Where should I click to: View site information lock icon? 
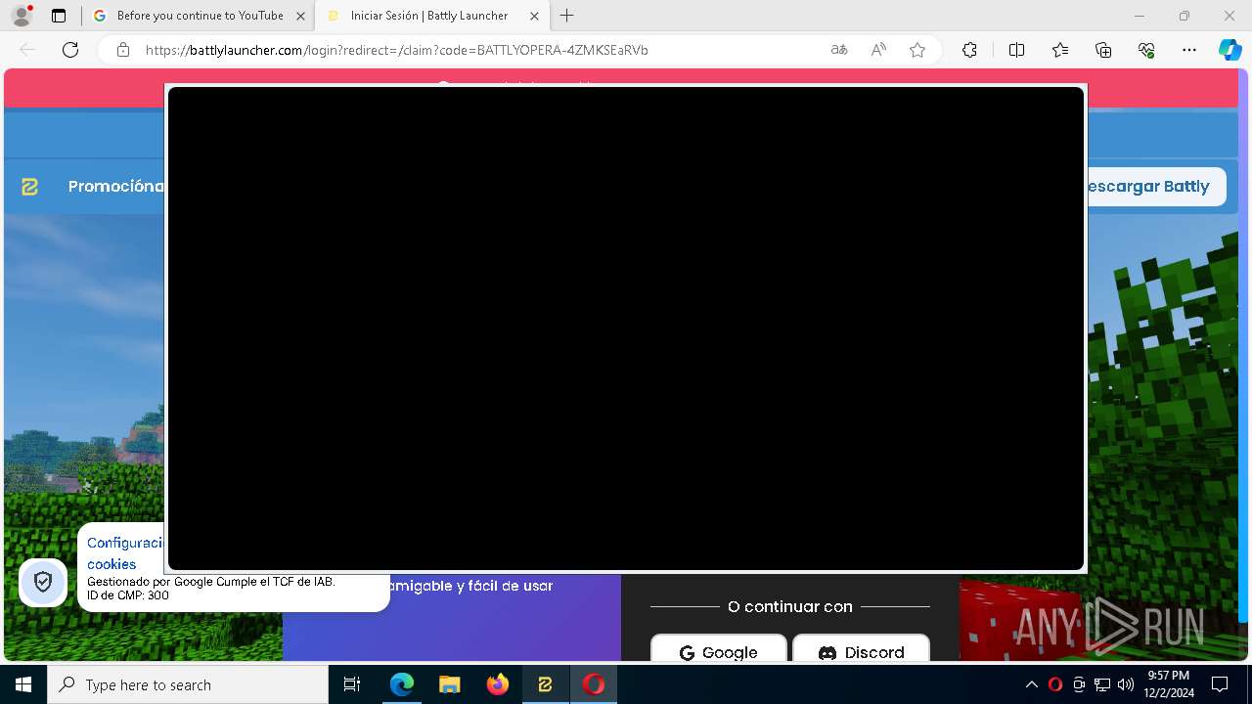tap(123, 50)
